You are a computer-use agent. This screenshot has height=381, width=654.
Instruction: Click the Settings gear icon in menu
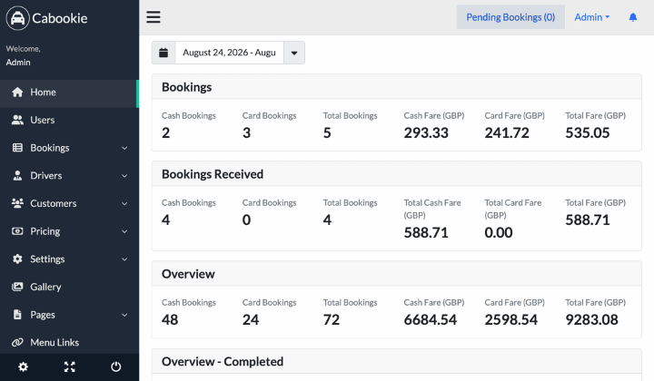click(17, 259)
